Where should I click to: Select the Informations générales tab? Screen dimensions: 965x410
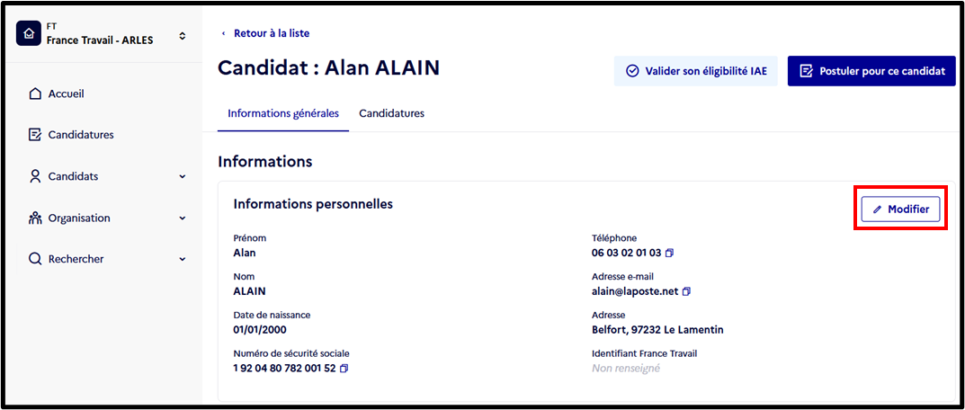[x=283, y=113]
